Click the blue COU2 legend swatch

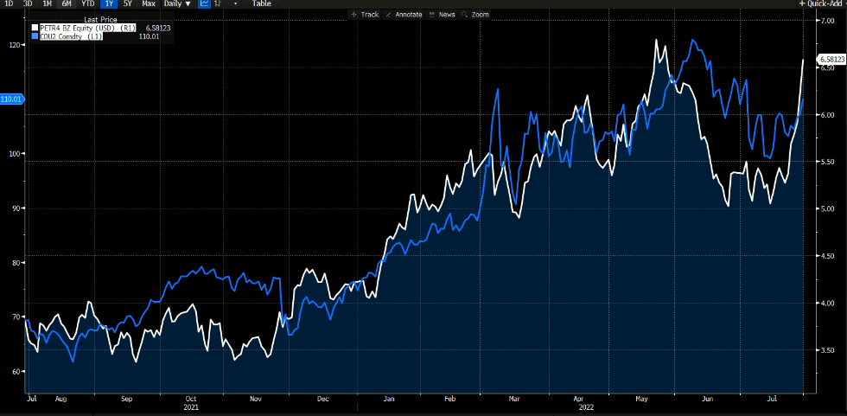click(35, 36)
